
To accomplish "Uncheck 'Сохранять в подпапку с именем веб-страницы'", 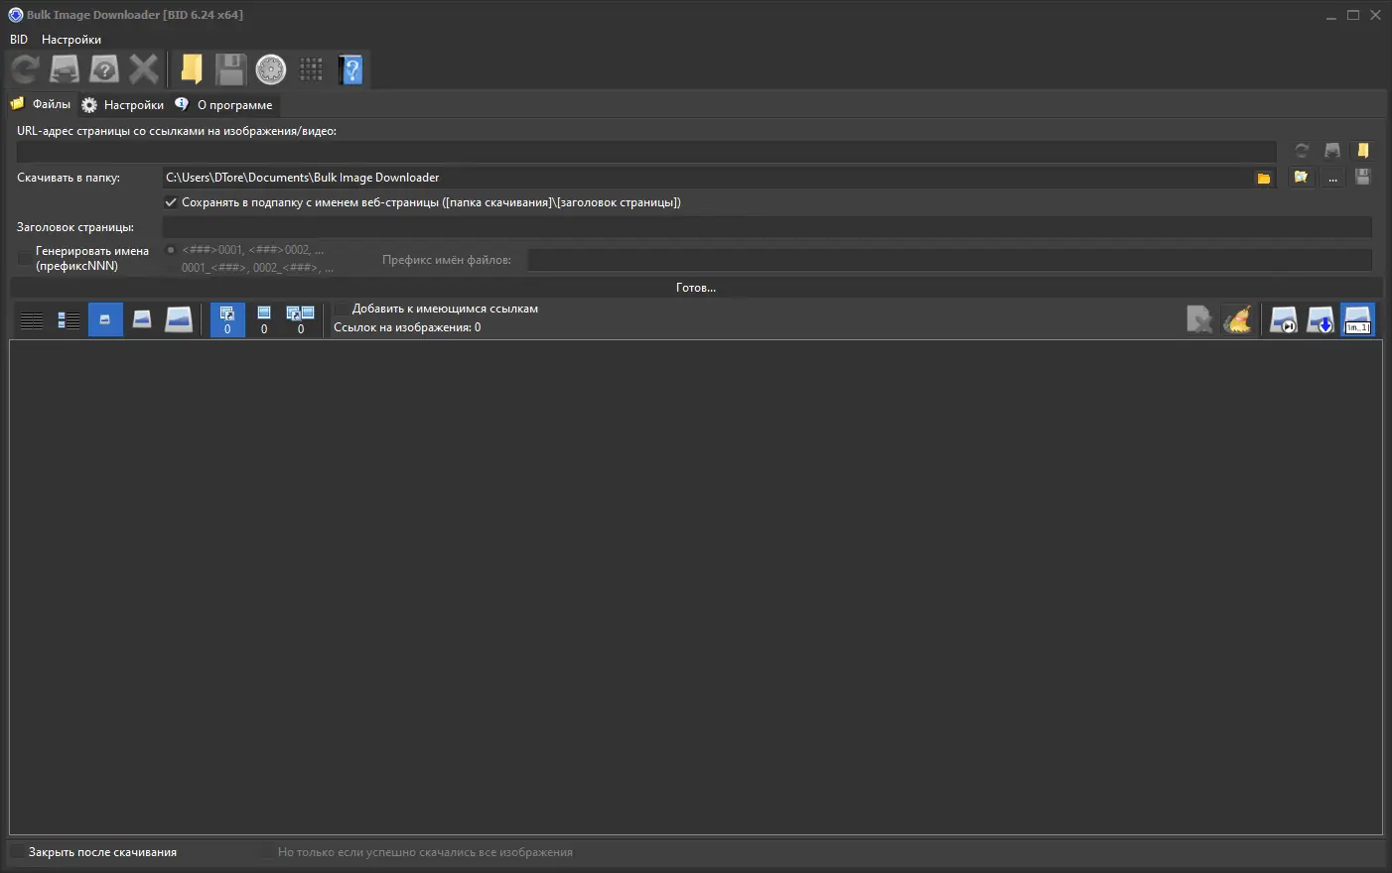I will pyautogui.click(x=171, y=201).
